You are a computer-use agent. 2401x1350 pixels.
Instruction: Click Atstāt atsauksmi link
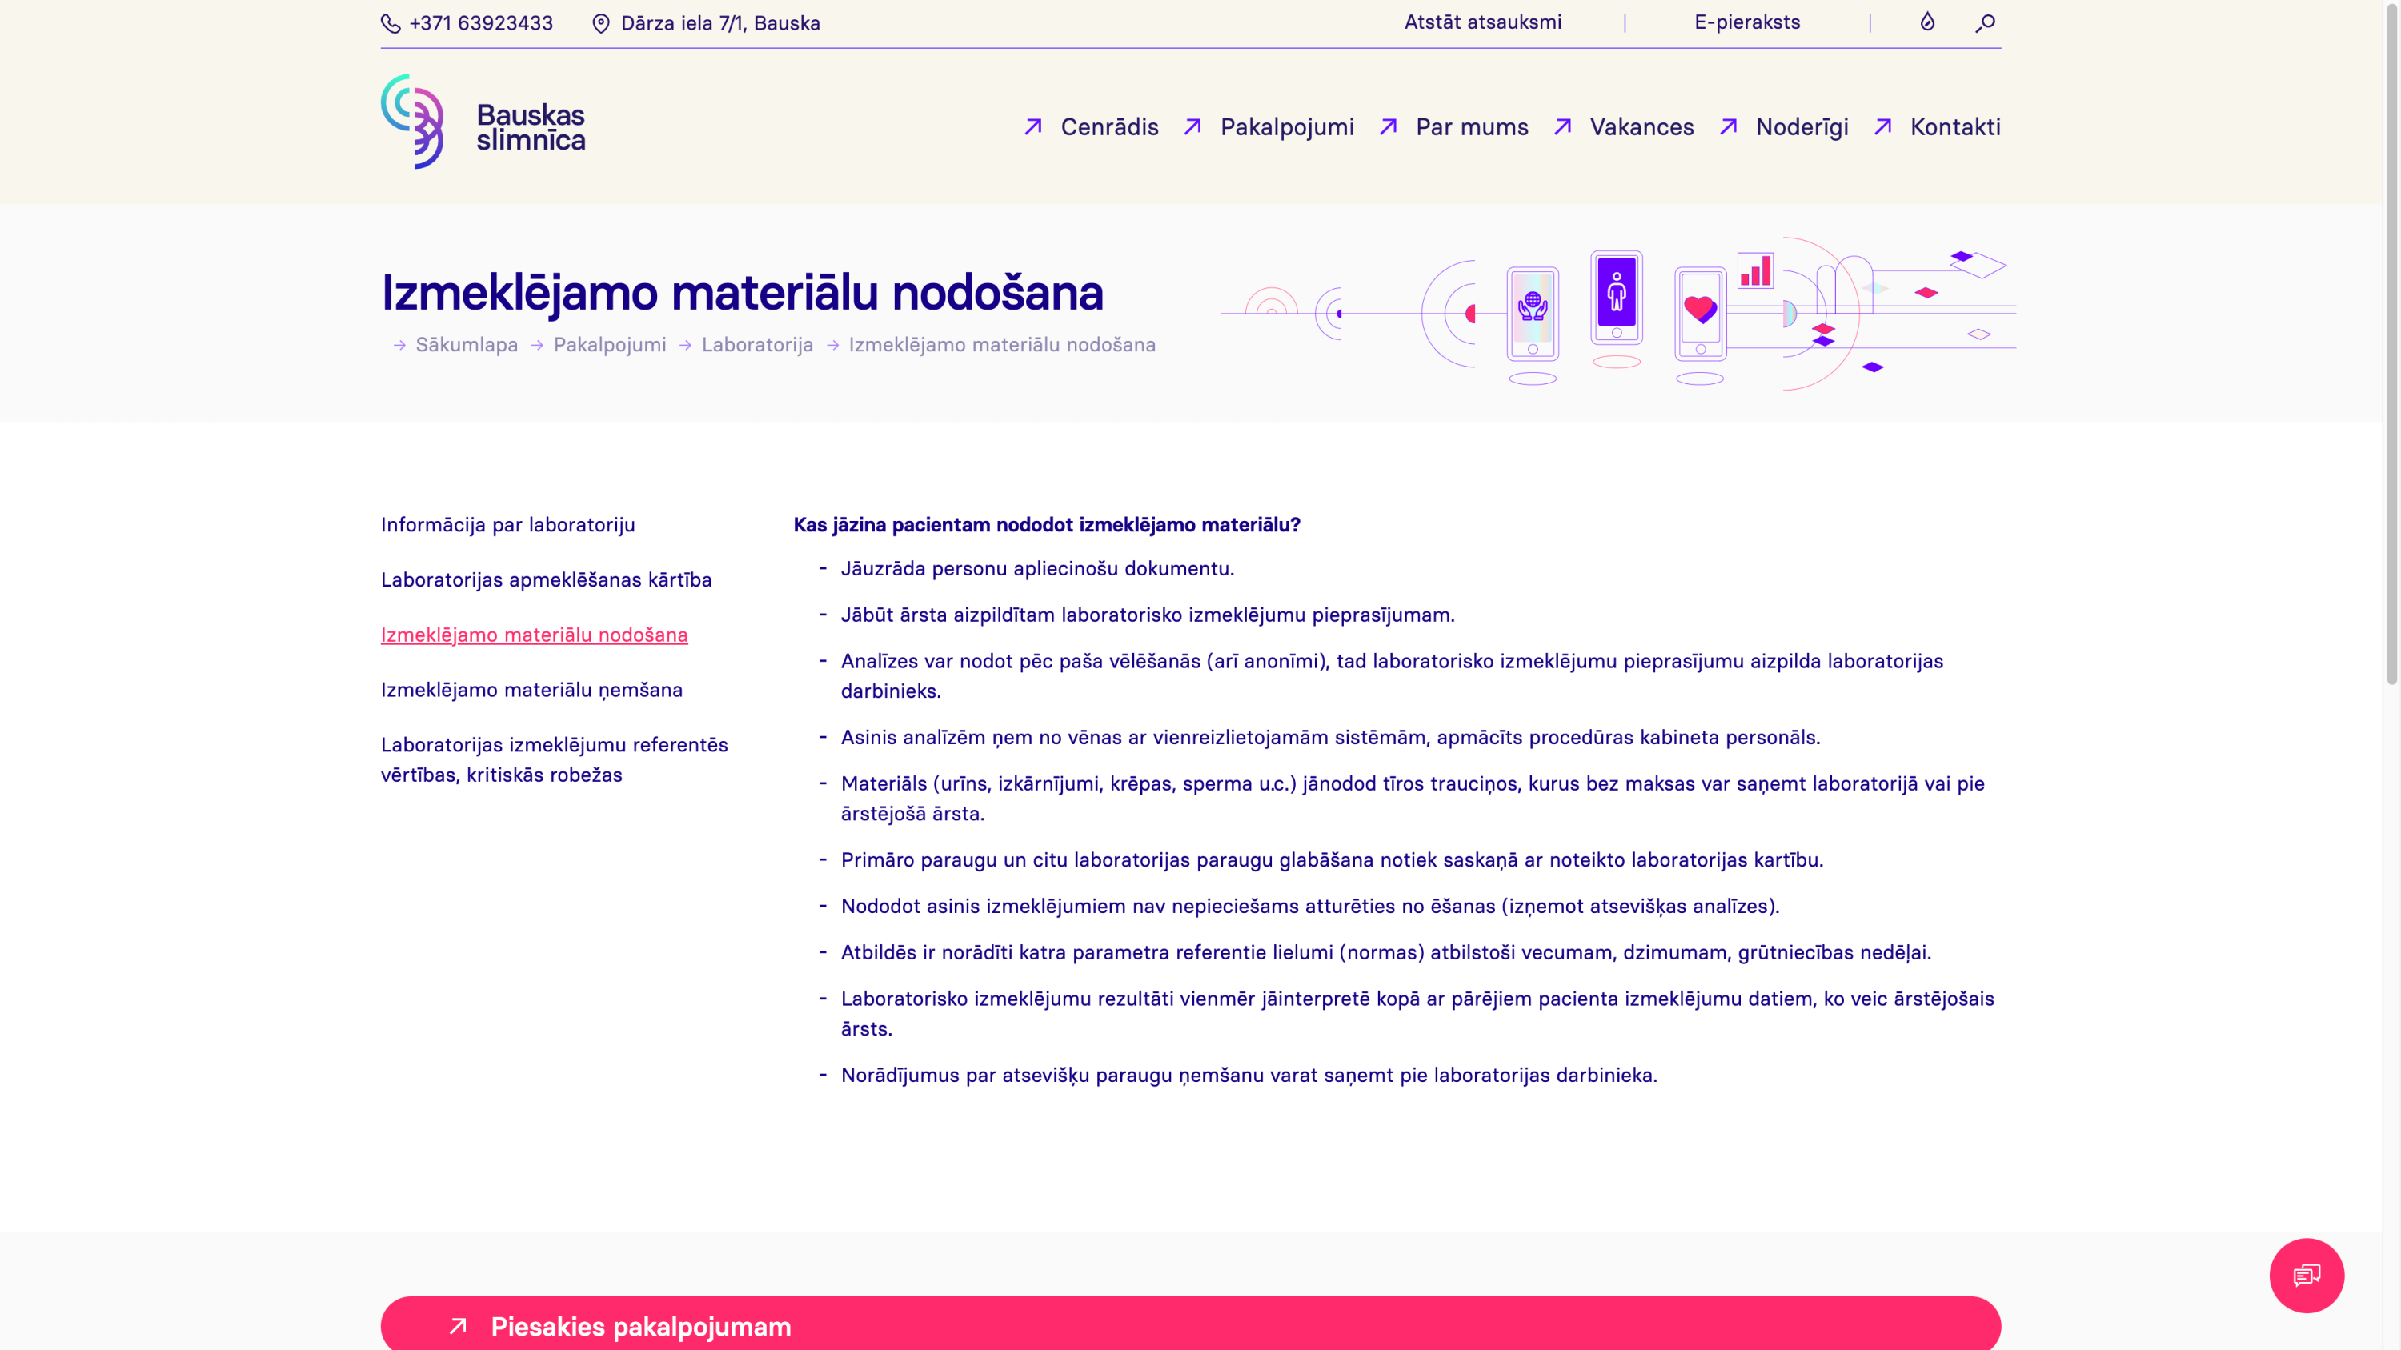[x=1482, y=22]
